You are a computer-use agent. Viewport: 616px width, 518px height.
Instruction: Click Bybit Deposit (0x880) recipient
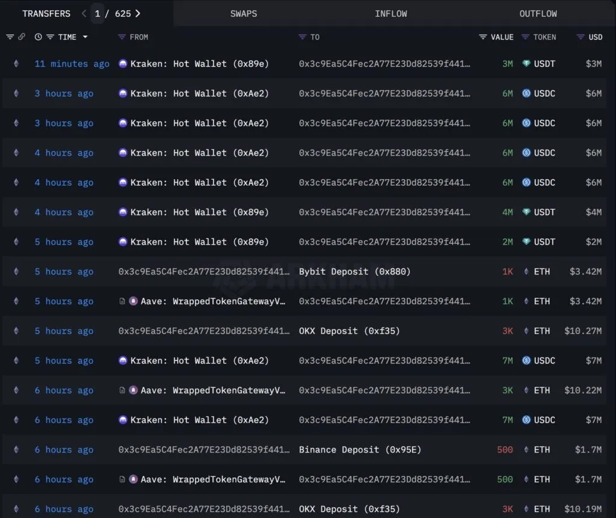354,272
